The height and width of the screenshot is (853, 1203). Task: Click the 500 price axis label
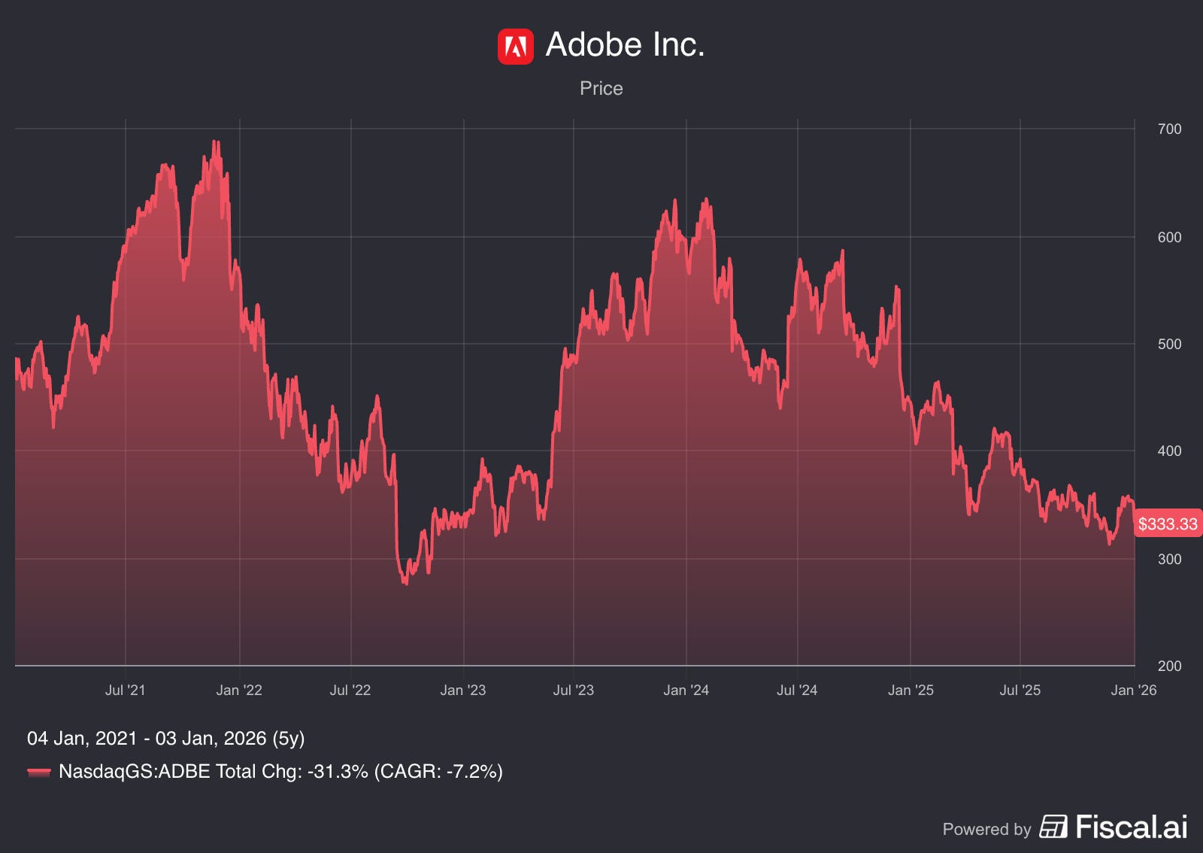click(x=1170, y=345)
